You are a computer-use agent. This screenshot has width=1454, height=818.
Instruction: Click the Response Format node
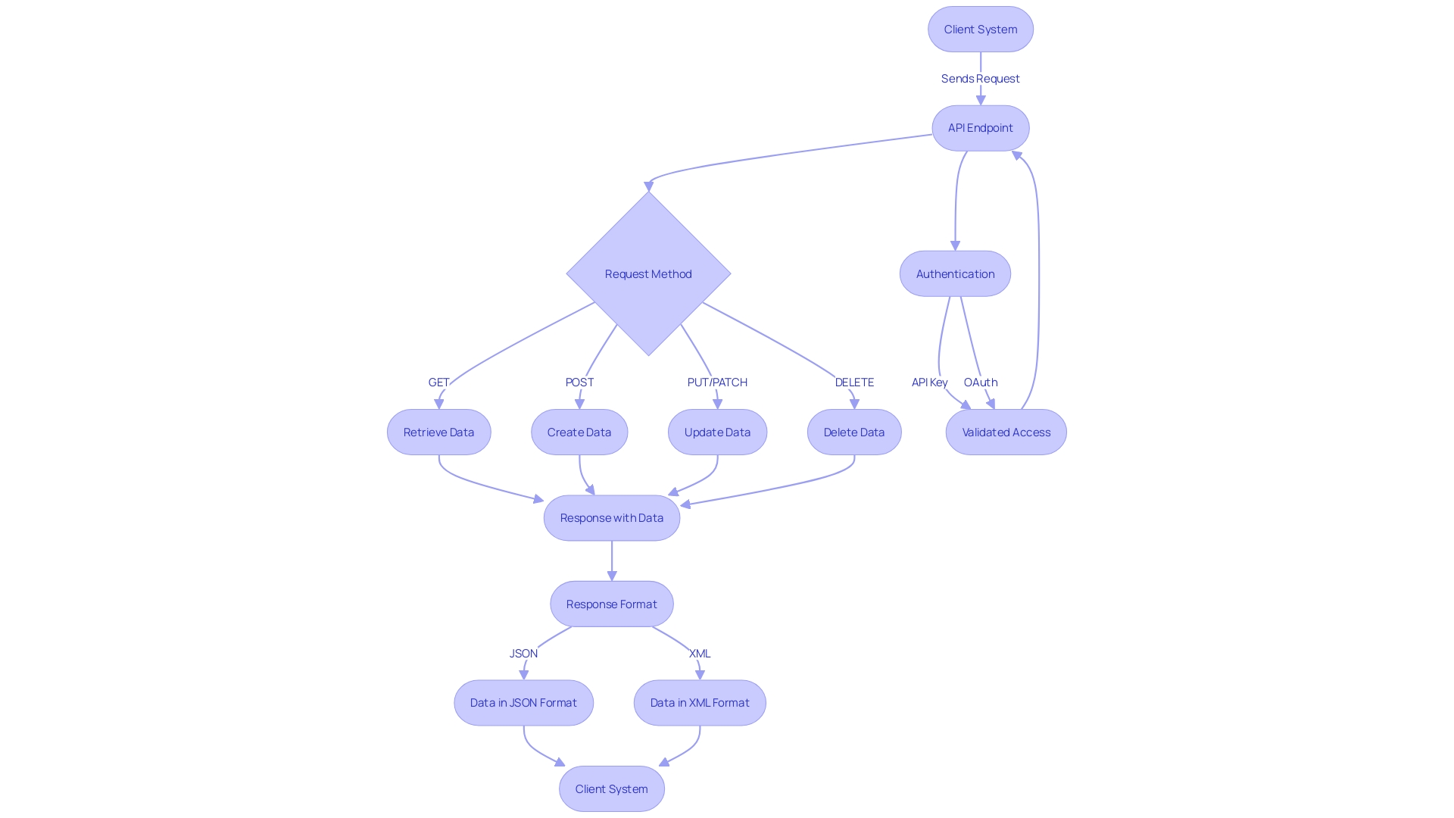click(611, 603)
